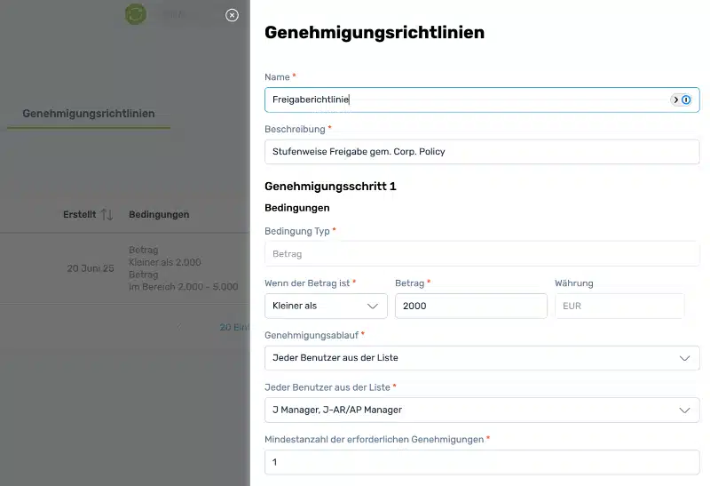Open the Genehmigungsablauf dropdown

coord(482,358)
